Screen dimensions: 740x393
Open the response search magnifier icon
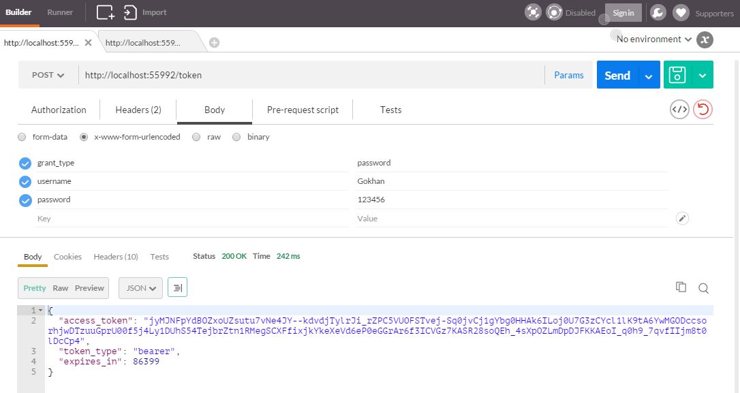[x=703, y=288]
